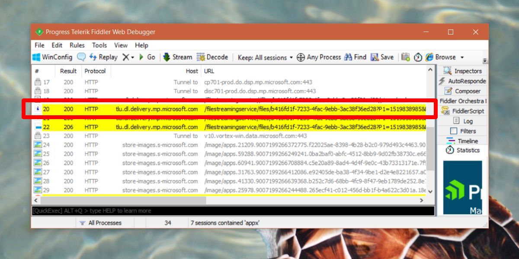519x259 pixels.
Task: Switch to the Fiddler Orchestra tab
Action: pyautogui.click(x=463, y=101)
